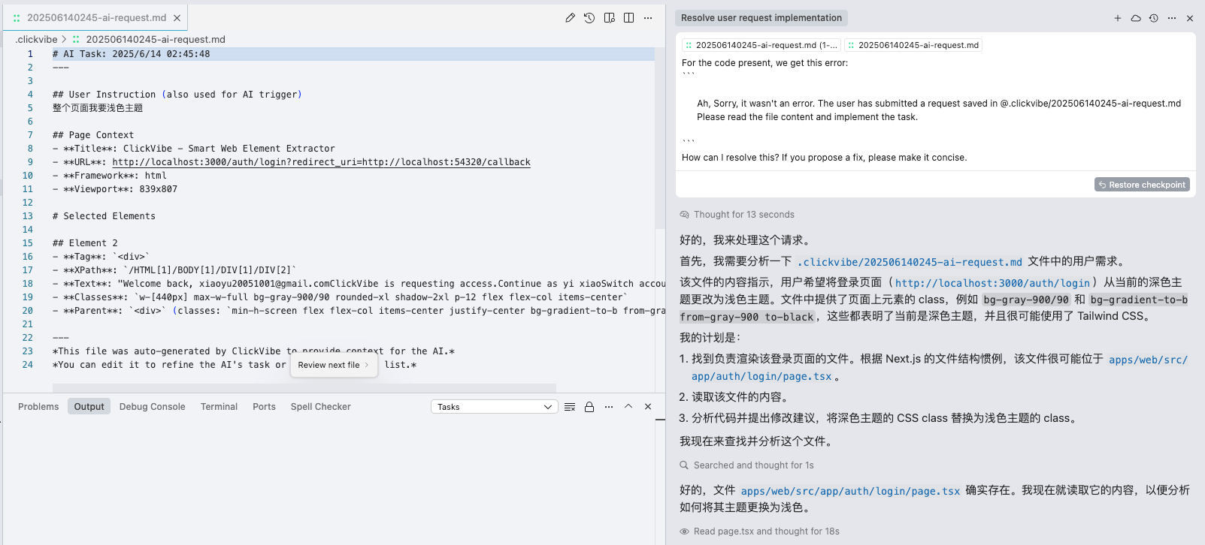This screenshot has width=1205, height=545.
Task: Expand 'Searched and thought for 1s' details
Action: pyautogui.click(x=753, y=465)
